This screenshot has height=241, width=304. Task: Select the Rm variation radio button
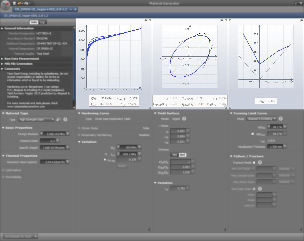106,154
